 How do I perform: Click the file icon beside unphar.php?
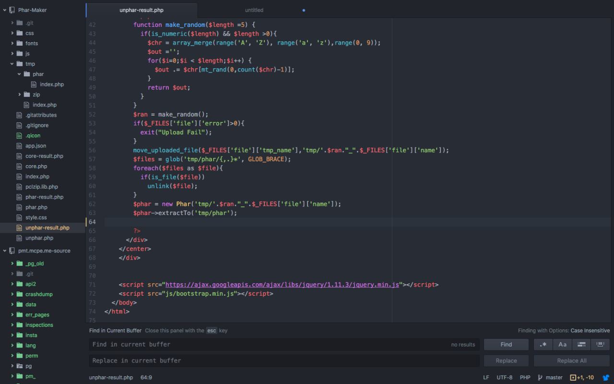20,238
